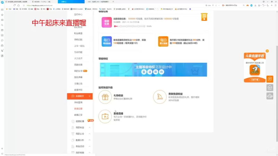278x156 pixels.
Task: Open 直播学院 in the sidebar
Action: pos(78,90)
